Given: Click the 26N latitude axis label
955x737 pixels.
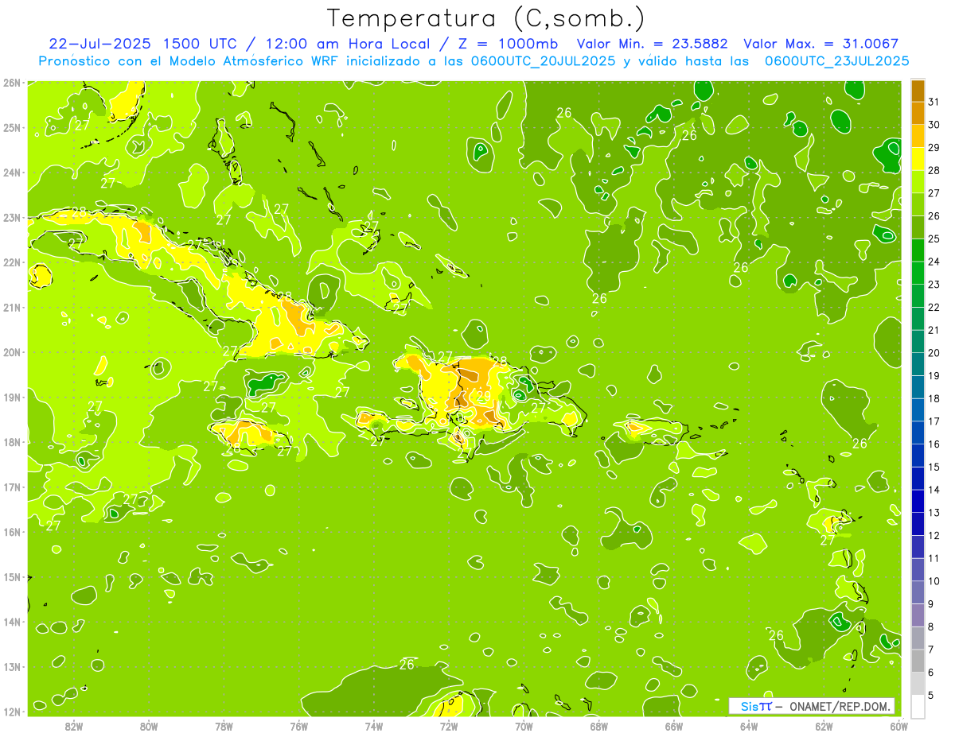Looking at the screenshot, I should [x=12, y=82].
